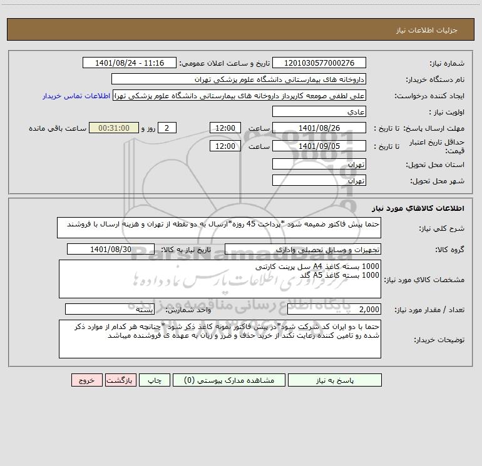The height and width of the screenshot is (466, 482).
Task: Click the 'مشخصات کالای مورد نیاز:' label
Action: point(424,280)
